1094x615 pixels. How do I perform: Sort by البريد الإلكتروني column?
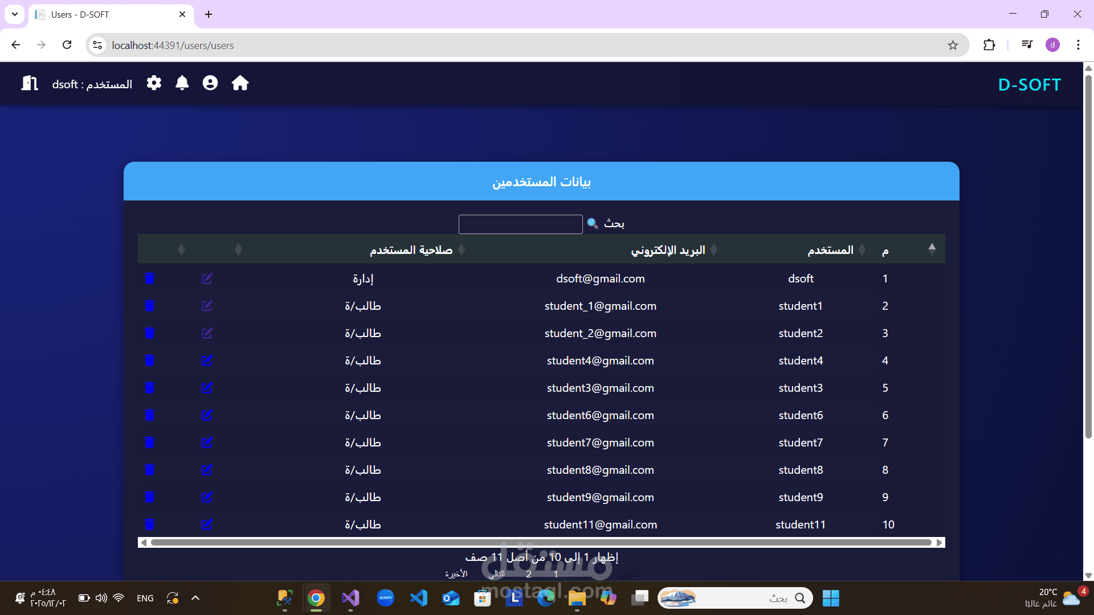click(668, 250)
